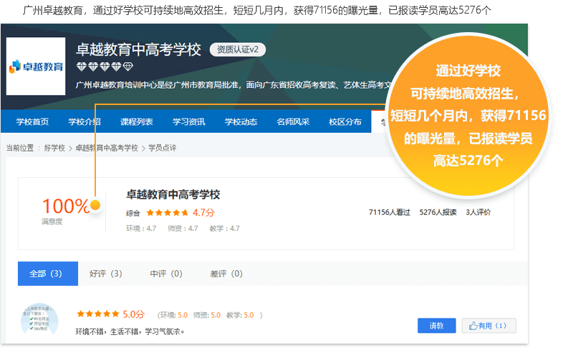
Task: Filter reviews by 好评 (3)
Action: [105, 274]
